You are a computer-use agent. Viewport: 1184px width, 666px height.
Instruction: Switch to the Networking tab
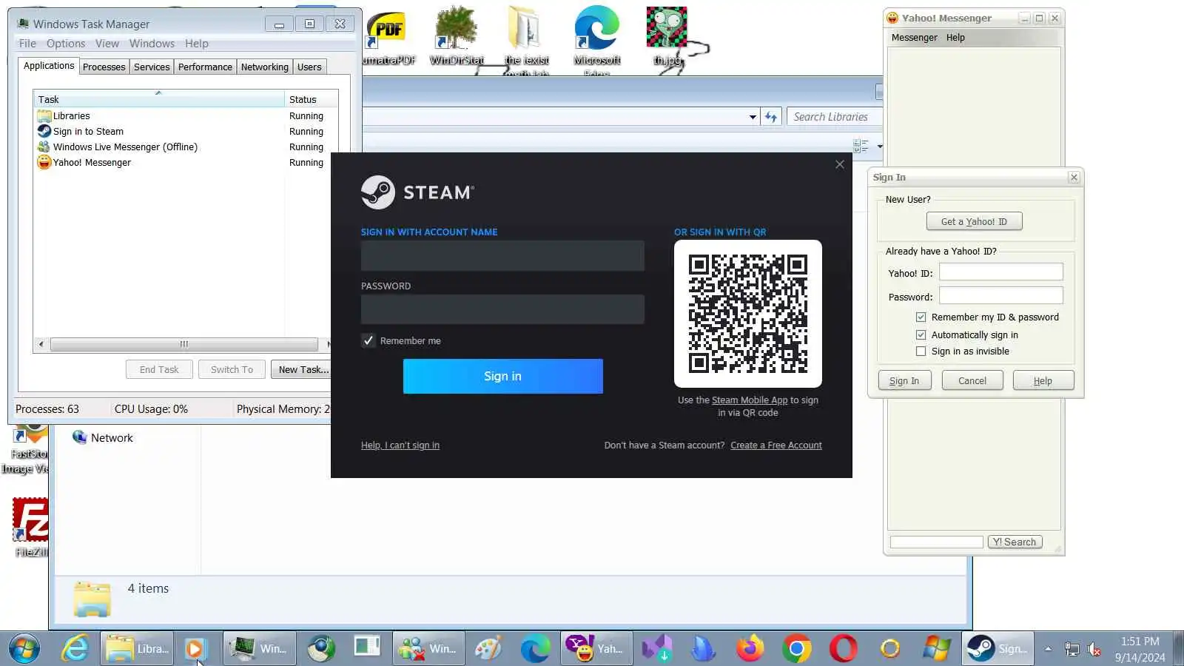tap(265, 67)
